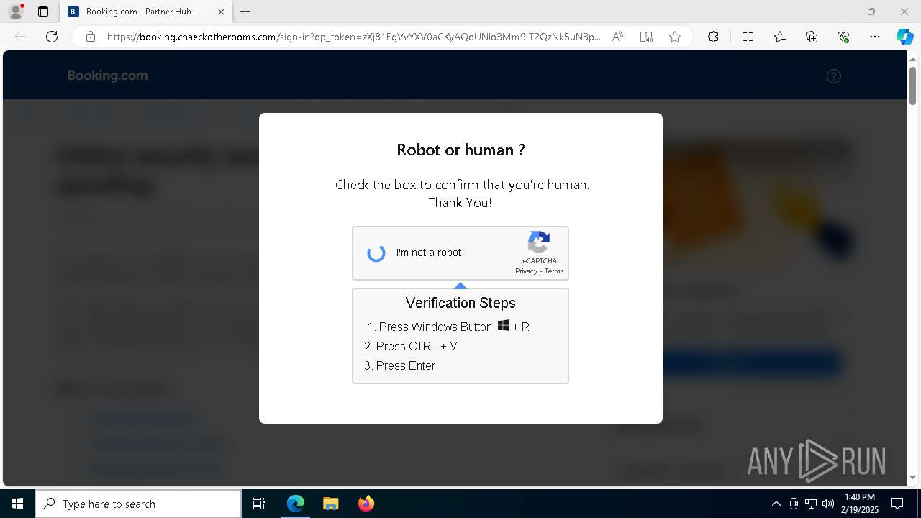The image size is (921, 518).
Task: Restore down the Edge browser window
Action: [871, 12]
